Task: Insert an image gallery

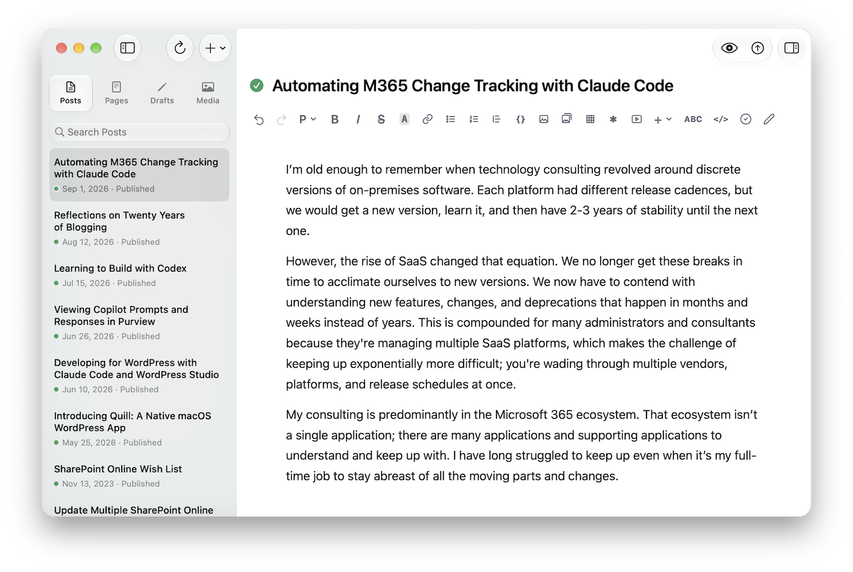Action: [x=567, y=119]
